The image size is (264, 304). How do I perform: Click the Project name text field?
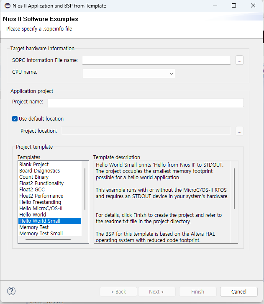[146, 103]
